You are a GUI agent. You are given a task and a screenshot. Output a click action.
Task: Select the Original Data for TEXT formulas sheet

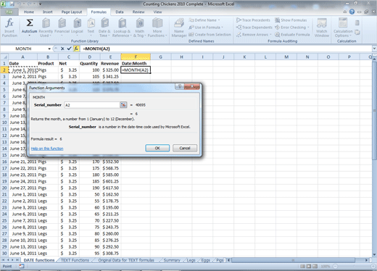tap(126, 260)
